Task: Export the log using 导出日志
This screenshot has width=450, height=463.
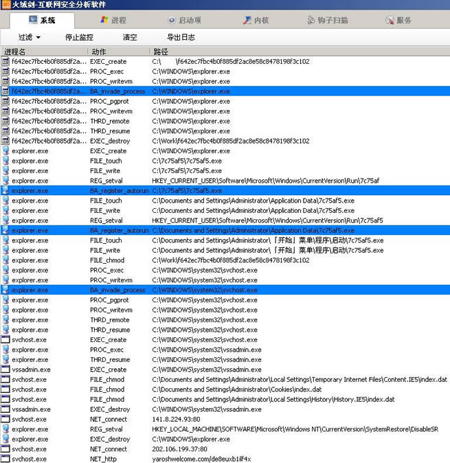Action: (x=181, y=37)
